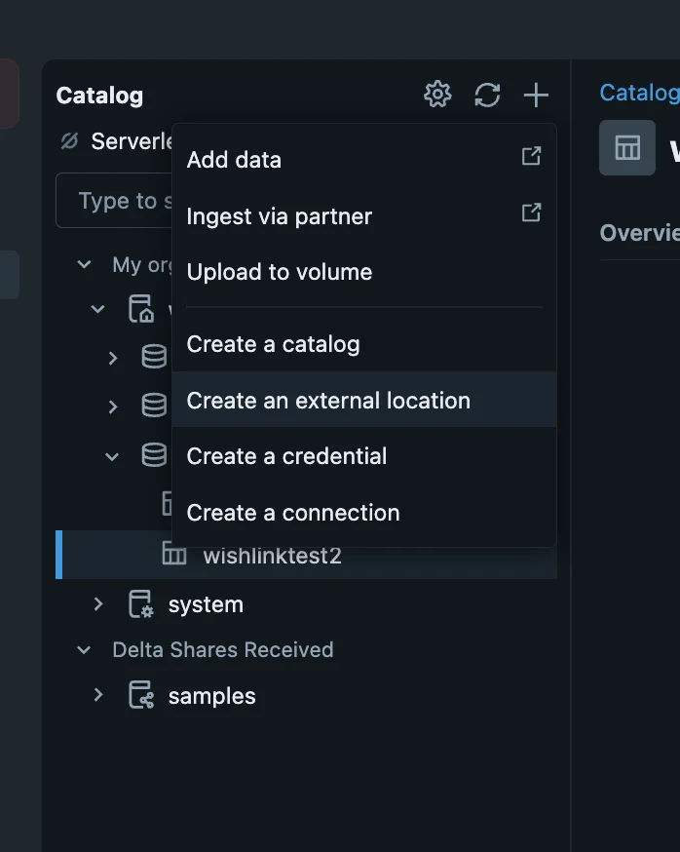Click the Serverless compute status icon
Screen dimensions: 680x852
[69, 141]
